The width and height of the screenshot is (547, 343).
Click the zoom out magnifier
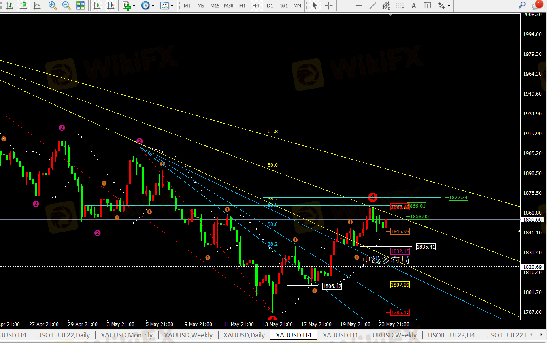coord(66,6)
